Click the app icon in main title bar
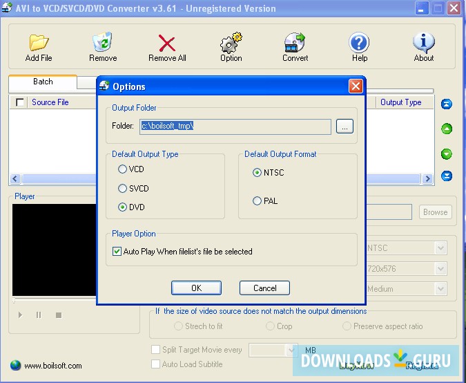Viewport: 466px width, 383px height. (7, 8)
